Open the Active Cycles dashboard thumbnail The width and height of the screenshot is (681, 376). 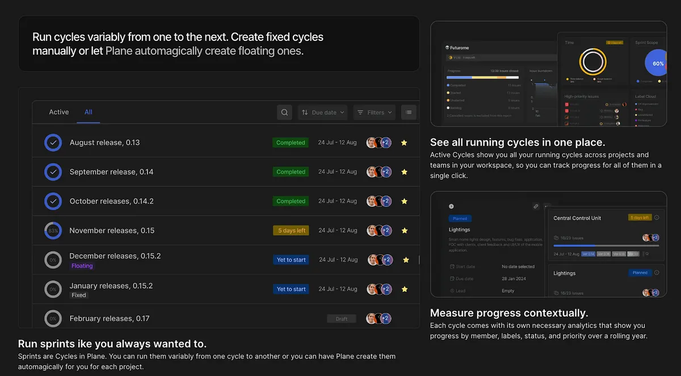coord(548,74)
